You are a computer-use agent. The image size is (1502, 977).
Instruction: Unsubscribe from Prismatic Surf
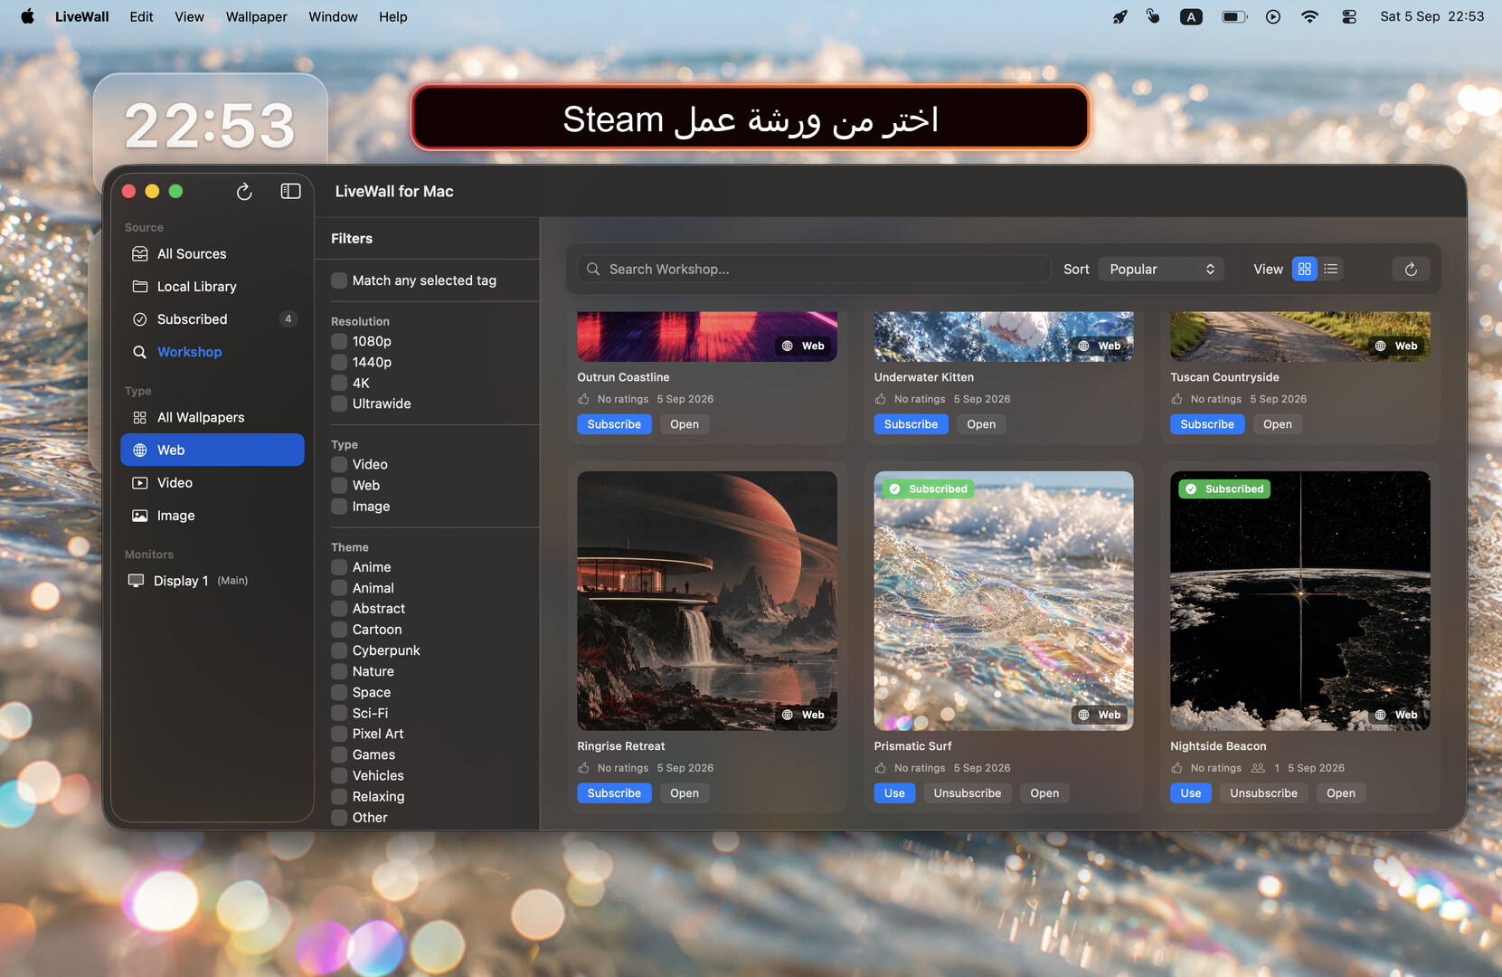point(968,793)
